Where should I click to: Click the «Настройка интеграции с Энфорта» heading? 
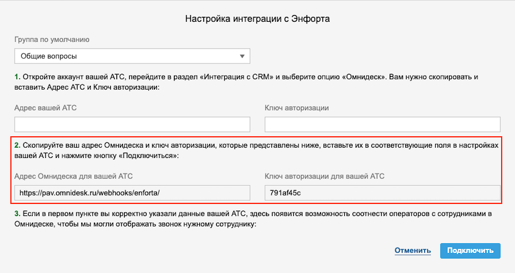pyautogui.click(x=257, y=19)
